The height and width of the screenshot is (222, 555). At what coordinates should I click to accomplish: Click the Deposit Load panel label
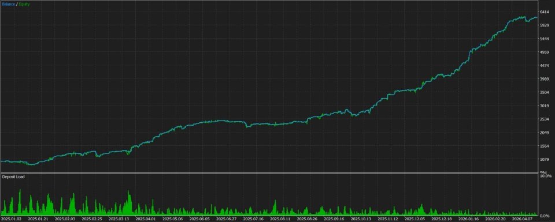(x=13, y=177)
